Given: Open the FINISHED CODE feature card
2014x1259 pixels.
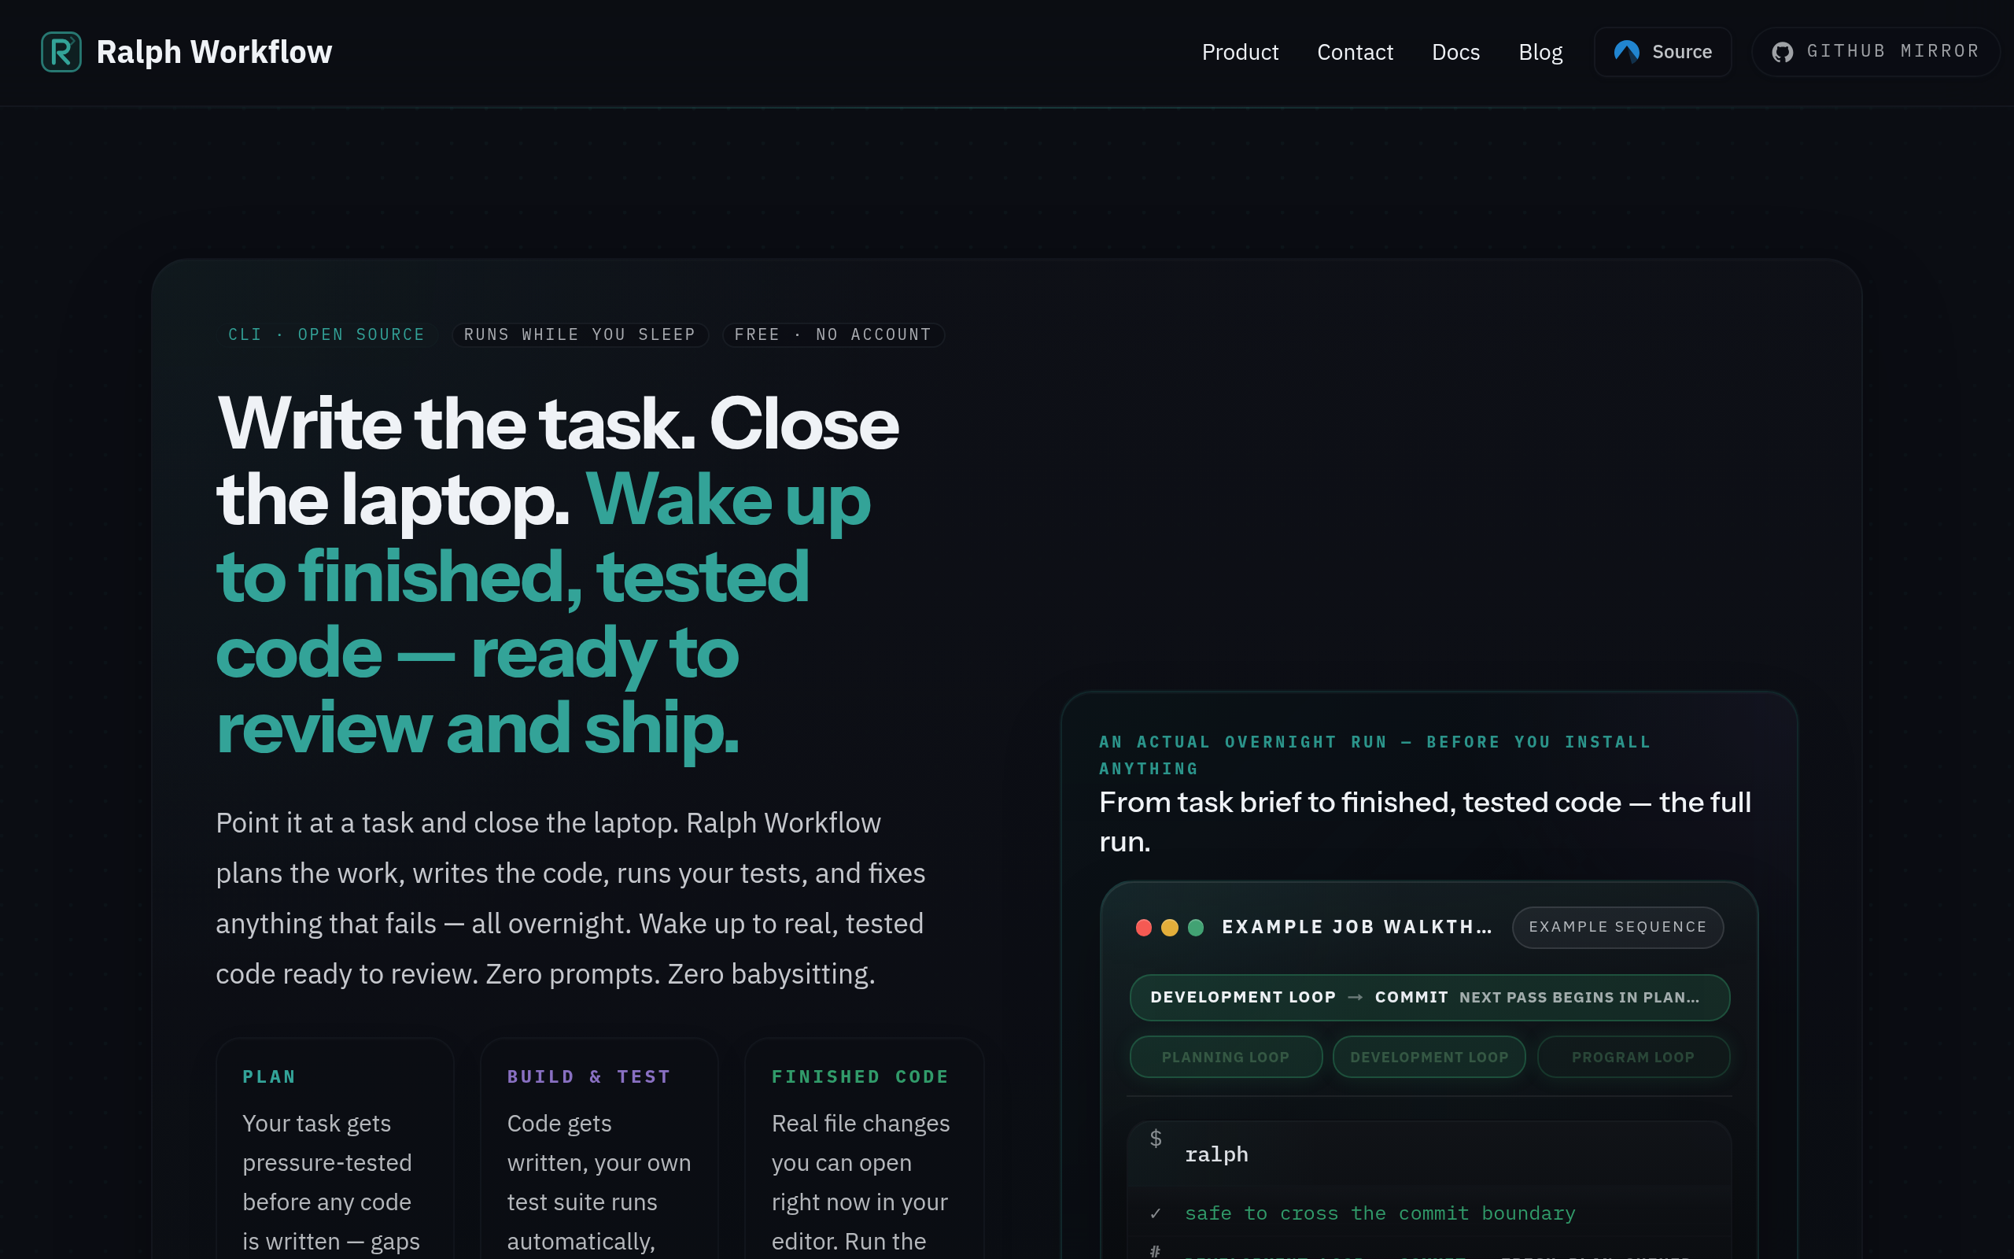Looking at the screenshot, I should click(864, 1149).
